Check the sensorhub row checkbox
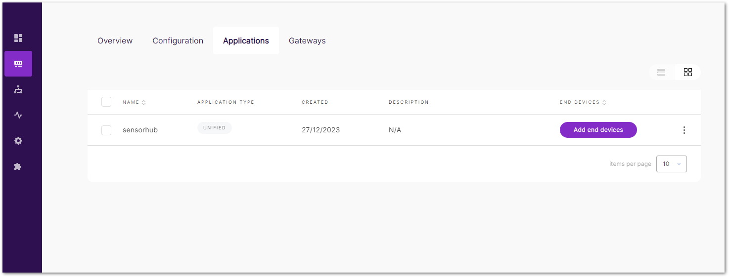 click(x=106, y=130)
